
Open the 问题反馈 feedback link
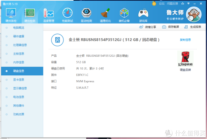(x=172, y=3)
